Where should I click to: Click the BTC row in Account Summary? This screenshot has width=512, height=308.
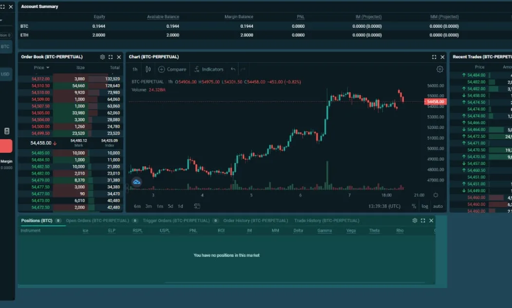pos(265,26)
